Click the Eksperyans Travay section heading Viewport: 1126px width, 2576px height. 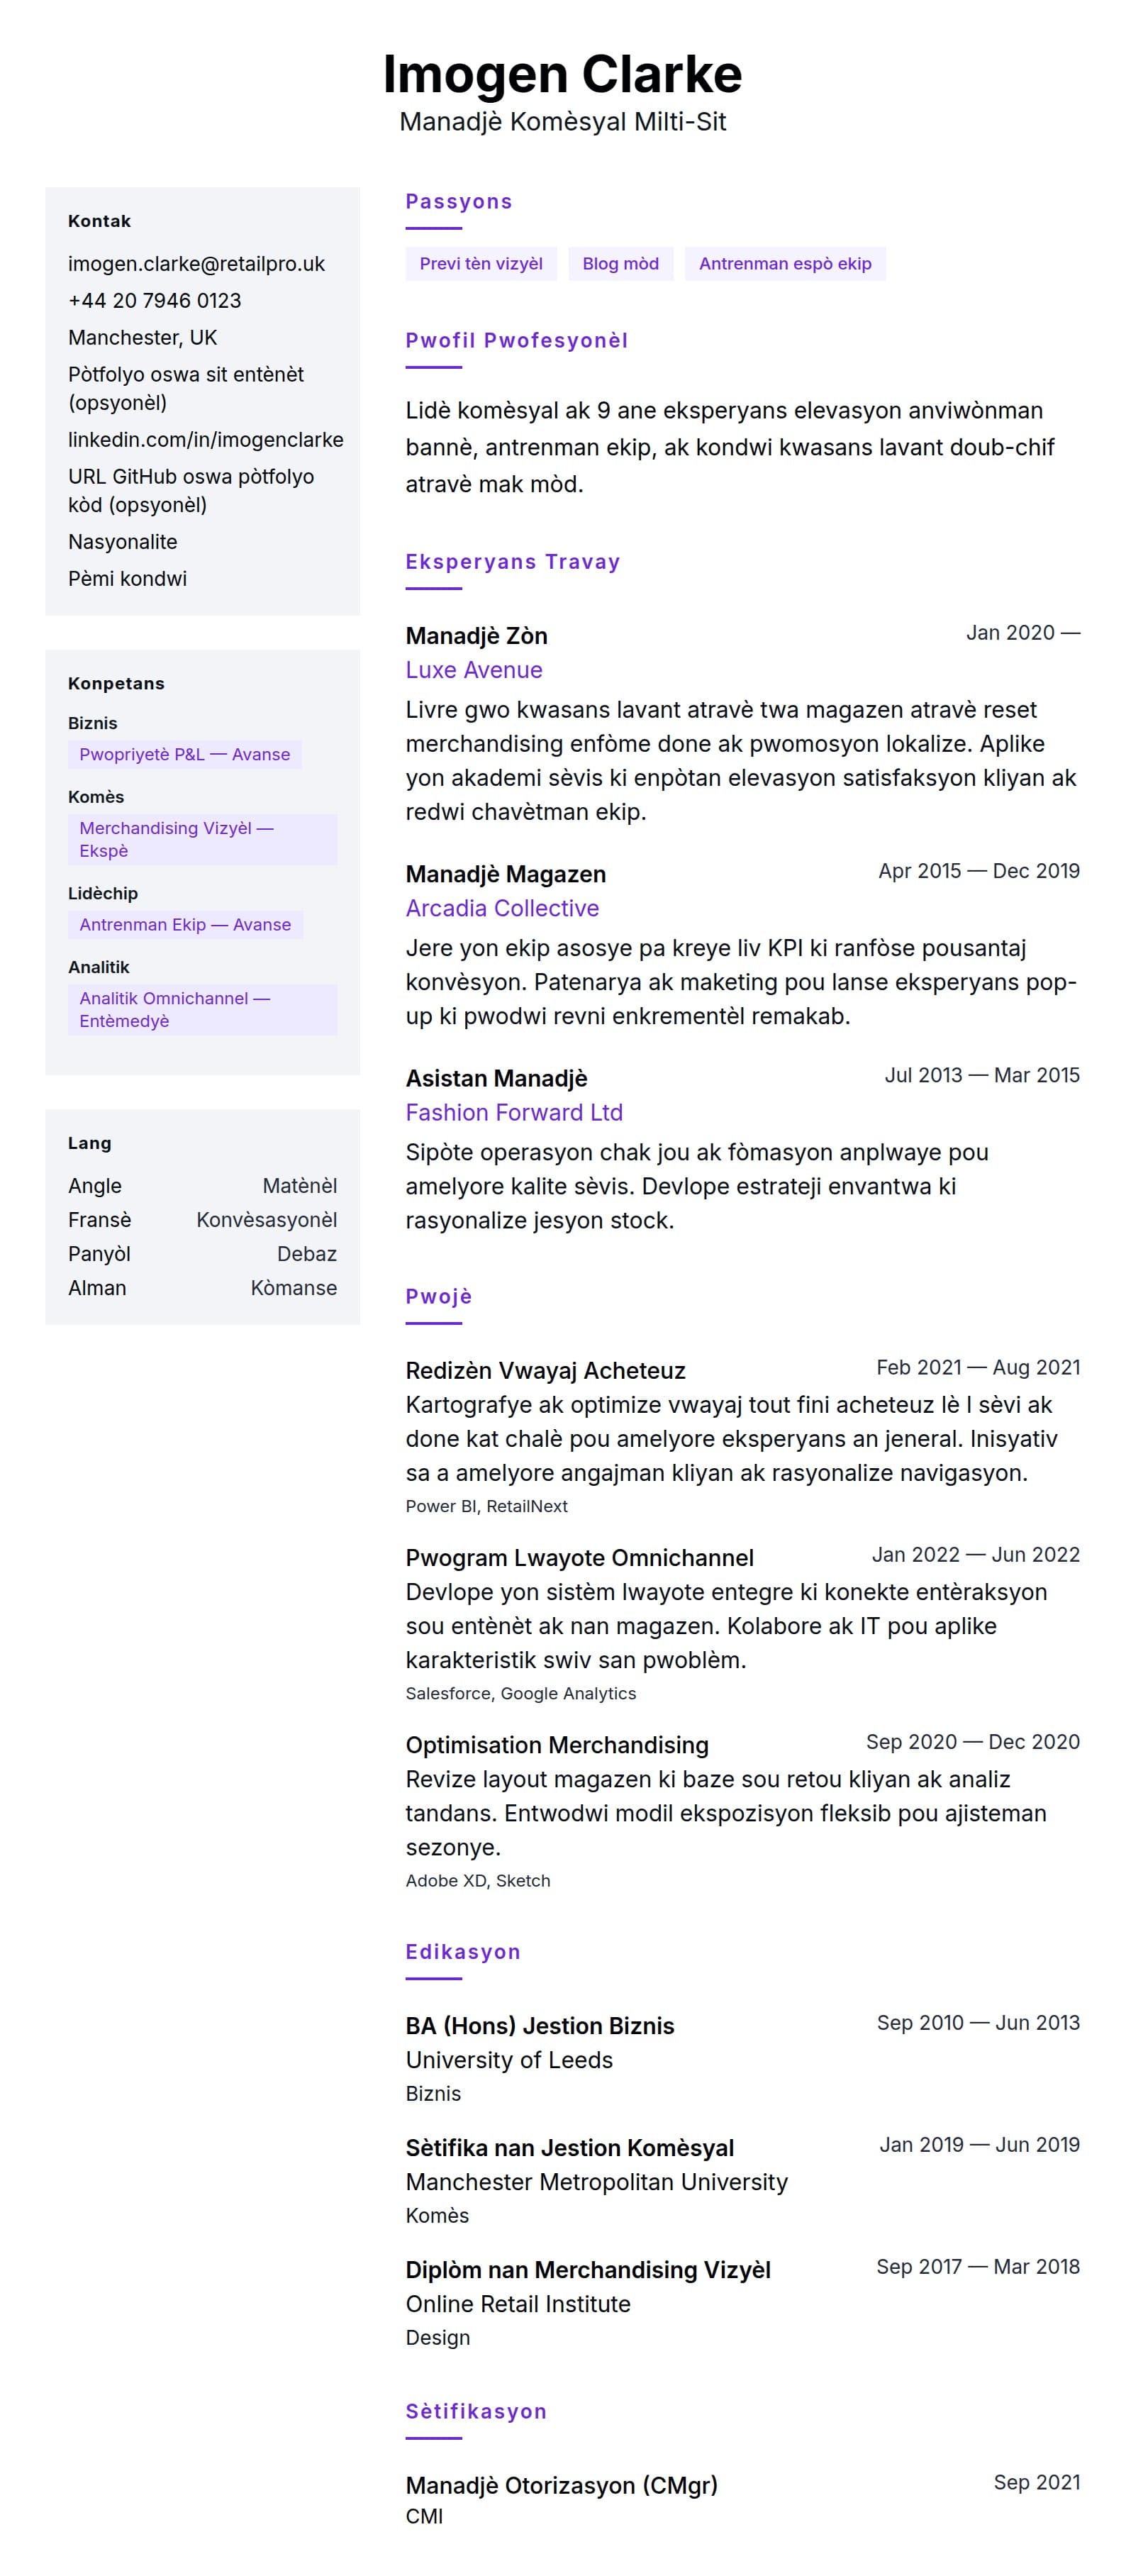coord(512,562)
